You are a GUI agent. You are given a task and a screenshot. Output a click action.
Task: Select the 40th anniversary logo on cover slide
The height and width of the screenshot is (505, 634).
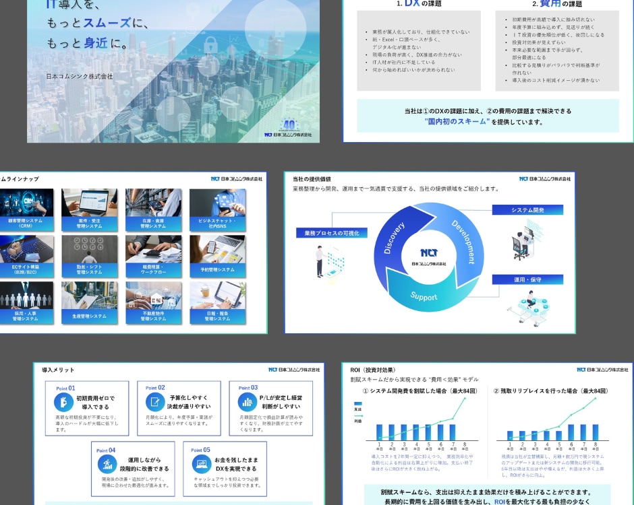[289, 125]
